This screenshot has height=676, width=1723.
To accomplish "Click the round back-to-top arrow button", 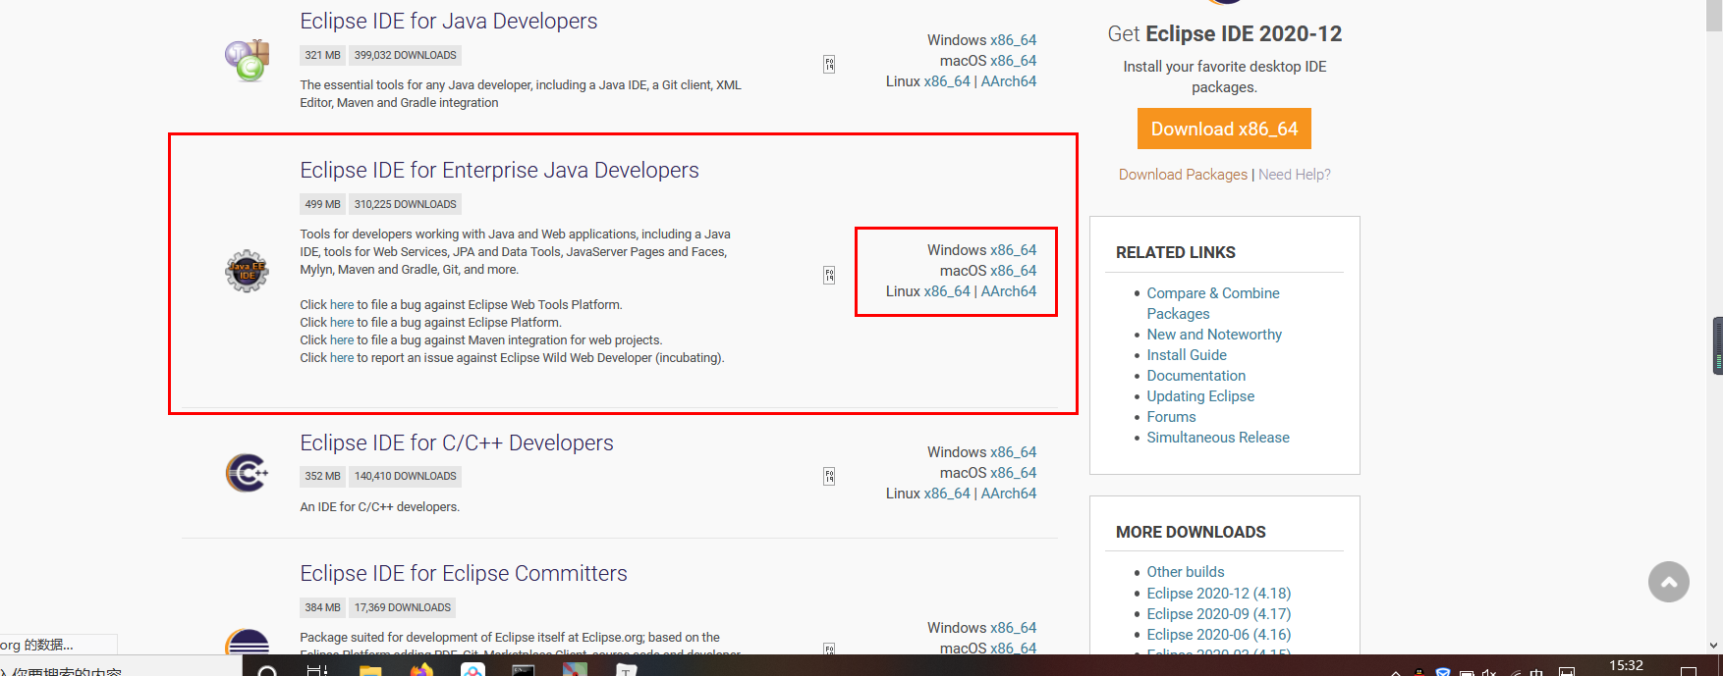I will point(1668,582).
